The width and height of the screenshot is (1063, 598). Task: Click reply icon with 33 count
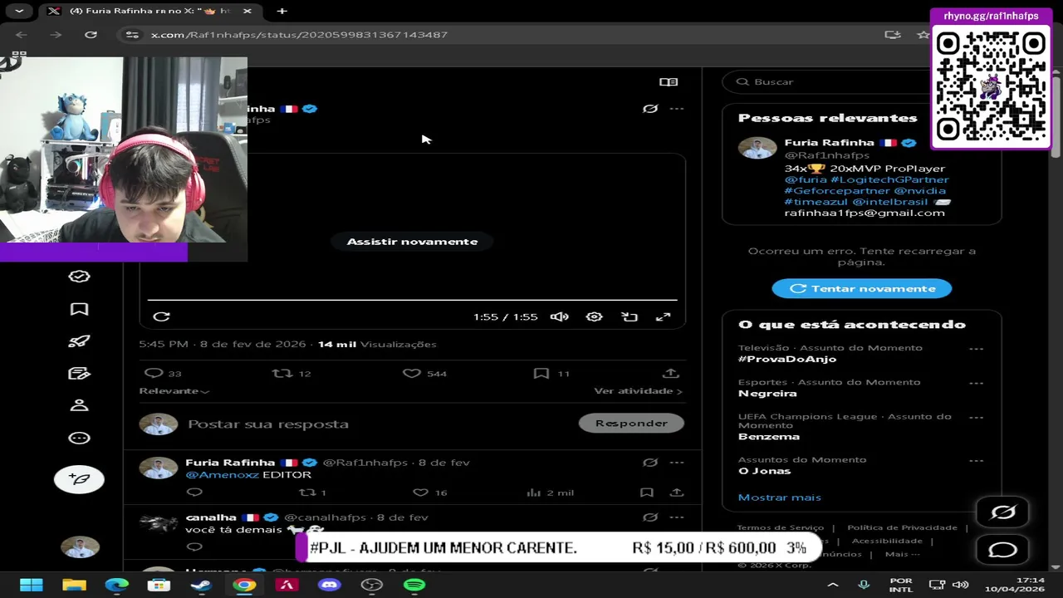click(154, 374)
